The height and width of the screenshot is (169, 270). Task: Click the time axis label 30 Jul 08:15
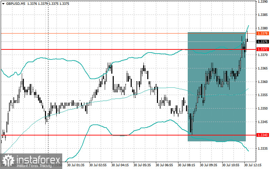coord(186,165)
